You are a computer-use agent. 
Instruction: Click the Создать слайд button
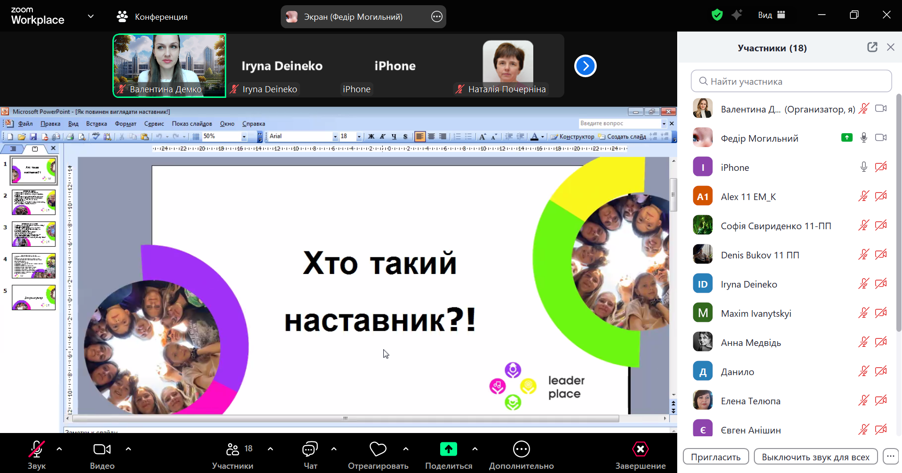coord(622,136)
